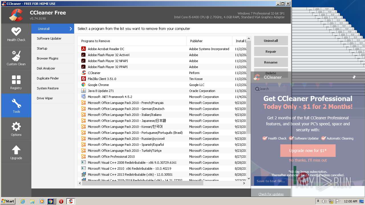This screenshot has height=205, width=365.
Task: Click Upgrade now for $1 button
Action: [x=308, y=150]
